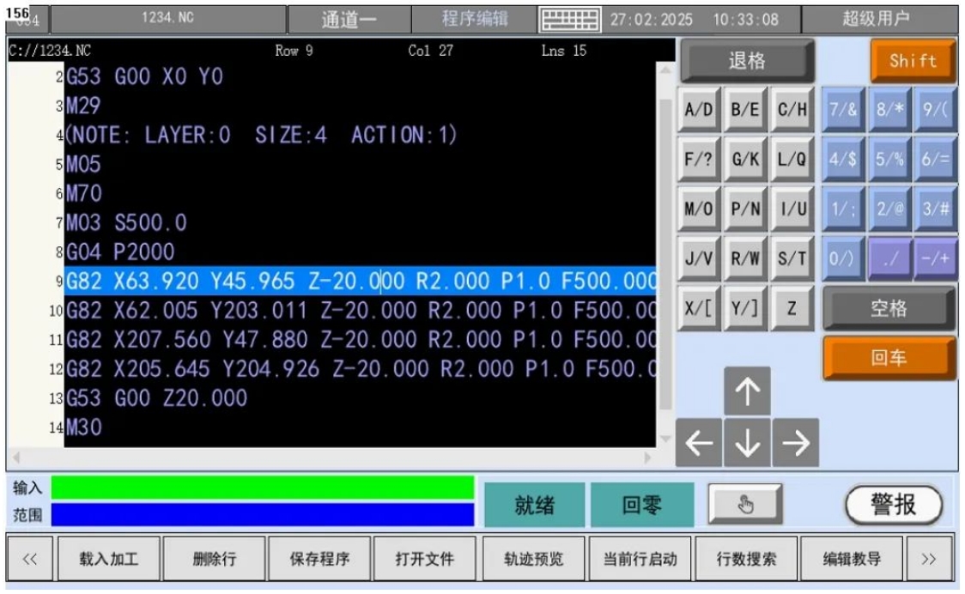Viewport: 965px width, 594px height.
Task: Tap the J/V key
Action: 699,258
